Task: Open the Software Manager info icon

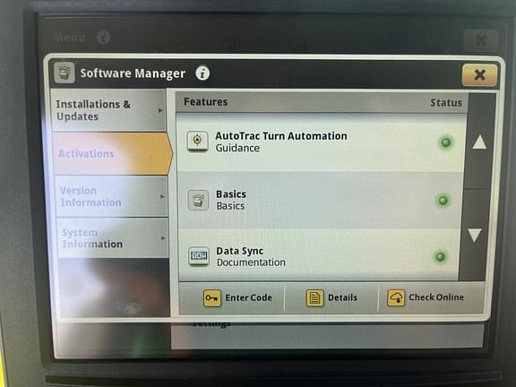Action: [202, 73]
